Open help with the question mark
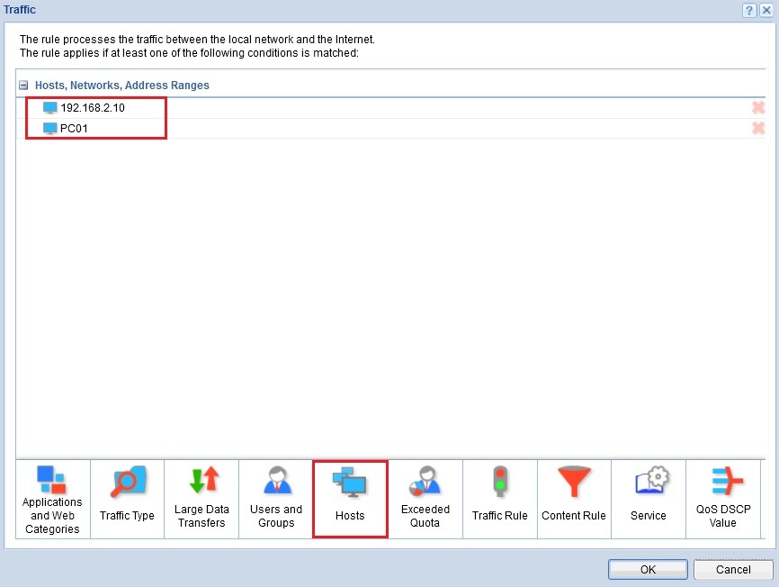The image size is (779, 587). point(748,10)
